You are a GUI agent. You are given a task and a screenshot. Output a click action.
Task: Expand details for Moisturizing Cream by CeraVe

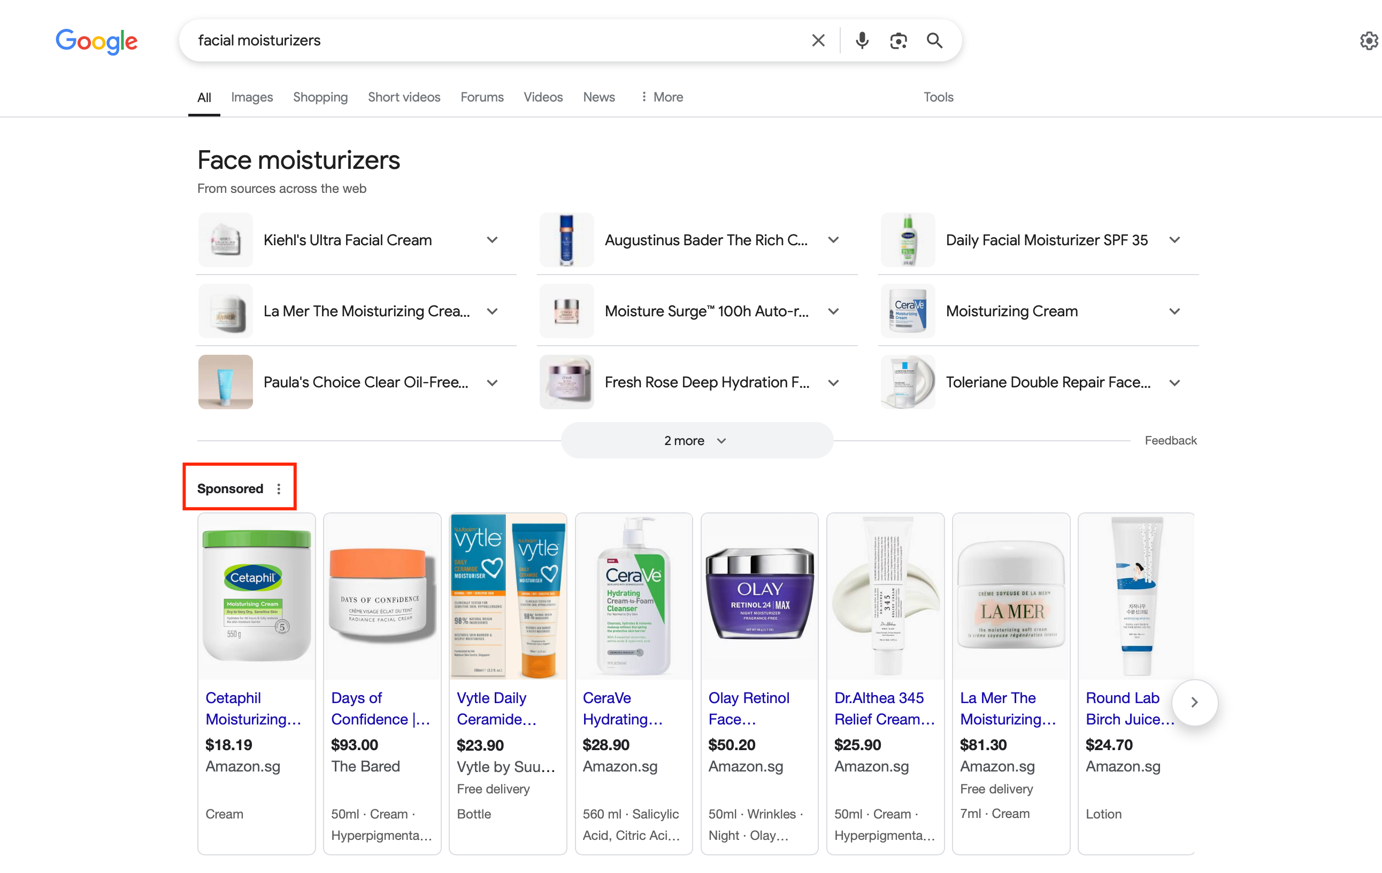tap(1175, 311)
